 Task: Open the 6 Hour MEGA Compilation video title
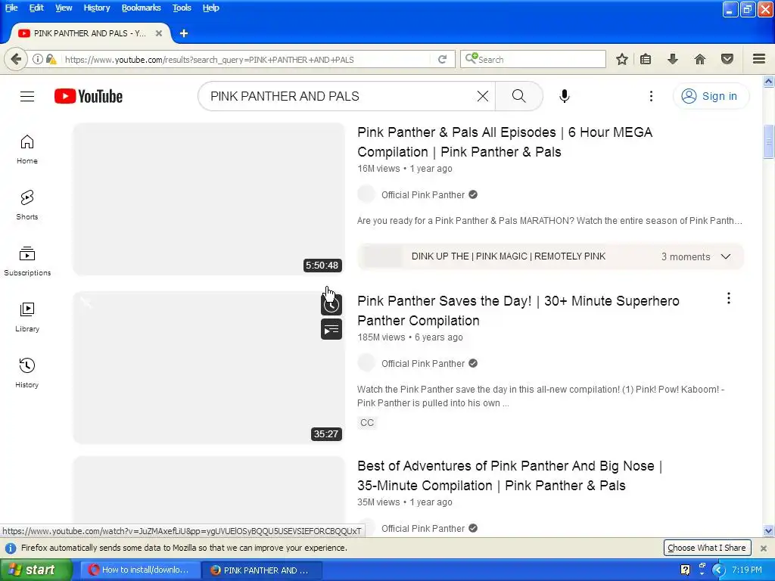[505, 141]
